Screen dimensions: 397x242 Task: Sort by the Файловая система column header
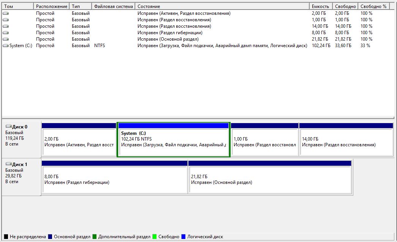tap(113, 6)
